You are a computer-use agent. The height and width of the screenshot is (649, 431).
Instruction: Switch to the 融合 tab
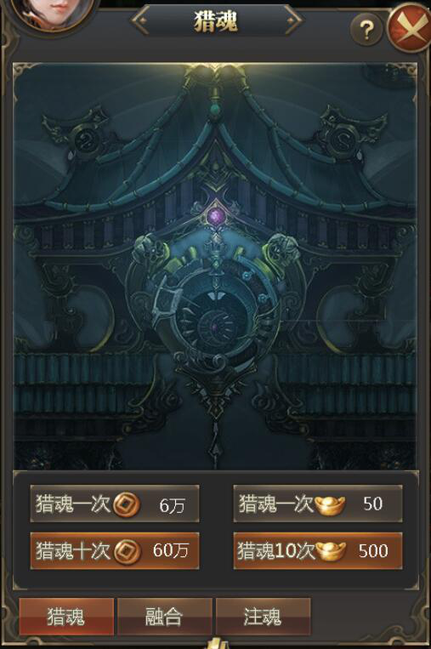click(164, 617)
